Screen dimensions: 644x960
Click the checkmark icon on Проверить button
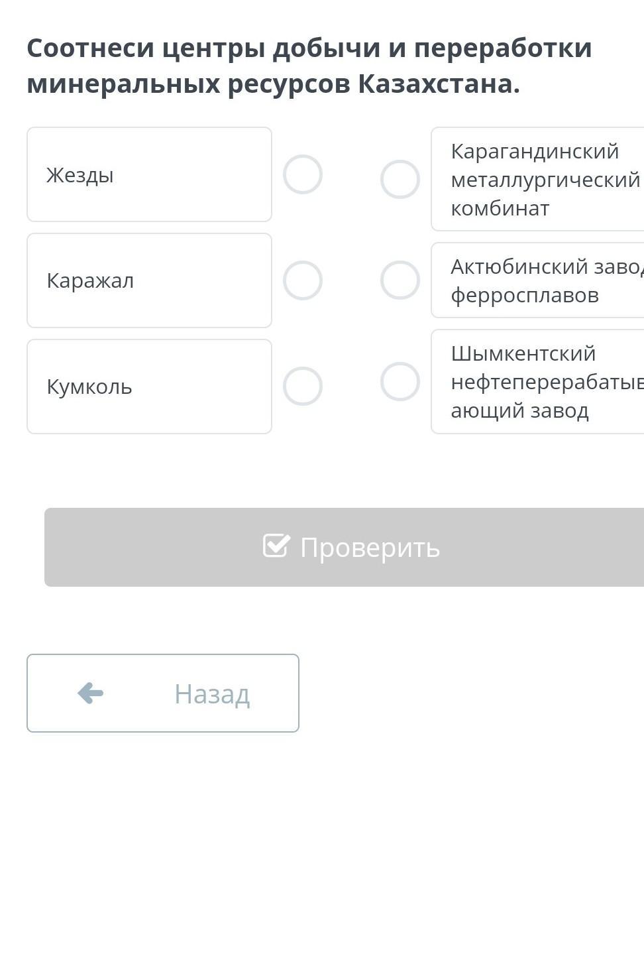click(276, 546)
